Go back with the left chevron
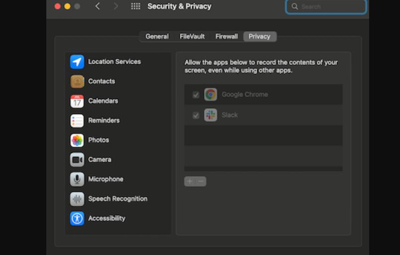Viewport: 400px width, 255px height. [x=98, y=6]
